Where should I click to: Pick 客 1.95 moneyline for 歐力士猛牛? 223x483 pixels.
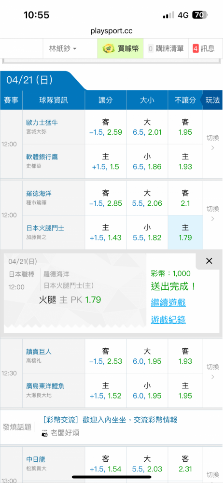pyautogui.click(x=185, y=127)
